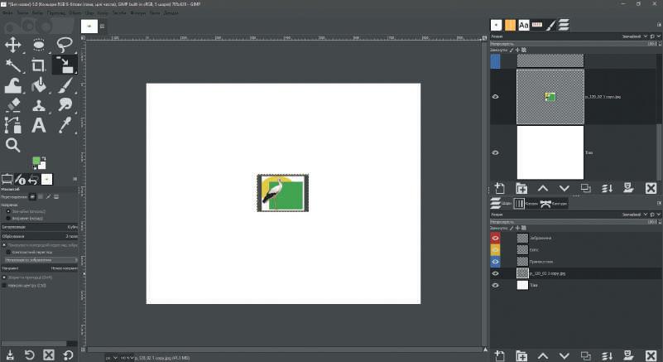This screenshot has height=362, width=663.
Task: Duplicate the layer in upper layers dock
Action: (x=586, y=188)
